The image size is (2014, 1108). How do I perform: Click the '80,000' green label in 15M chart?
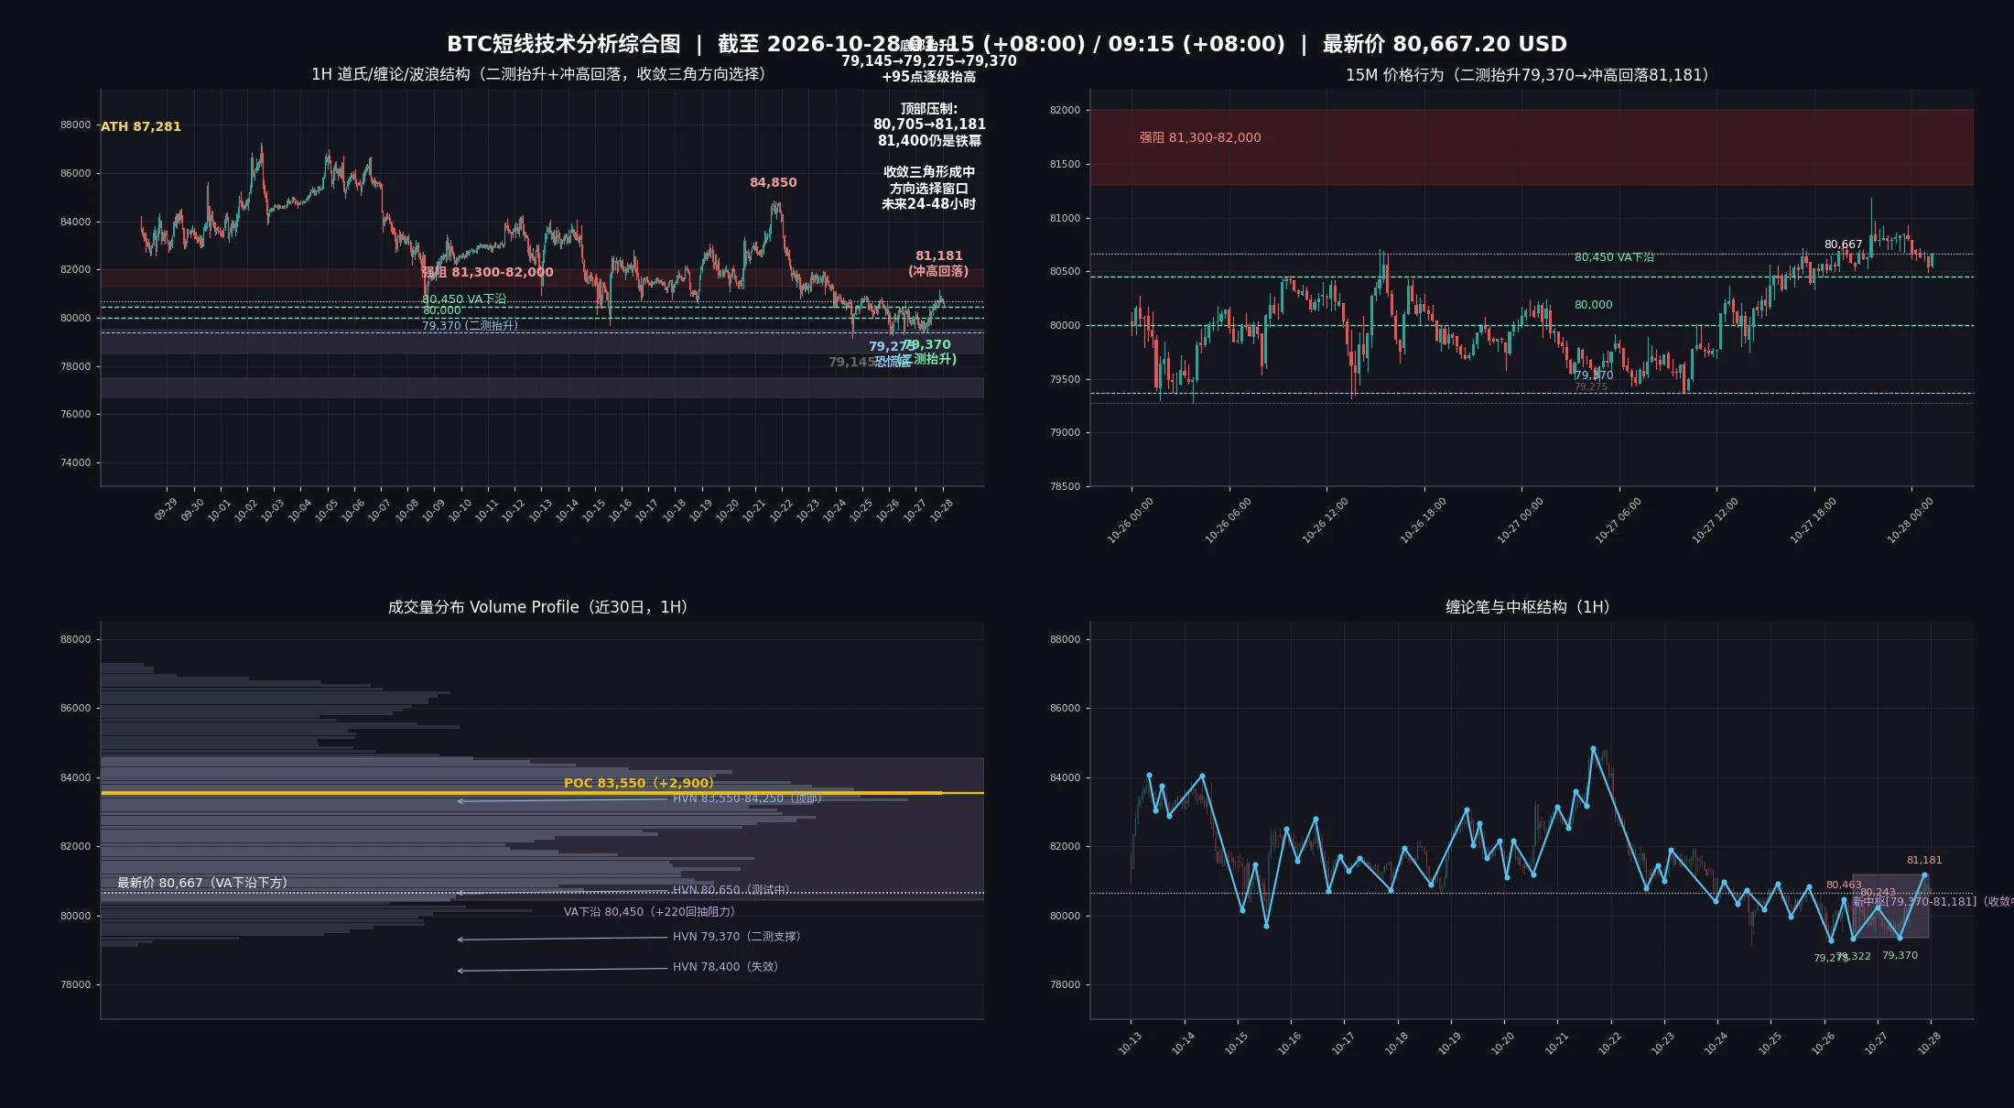coord(1594,305)
